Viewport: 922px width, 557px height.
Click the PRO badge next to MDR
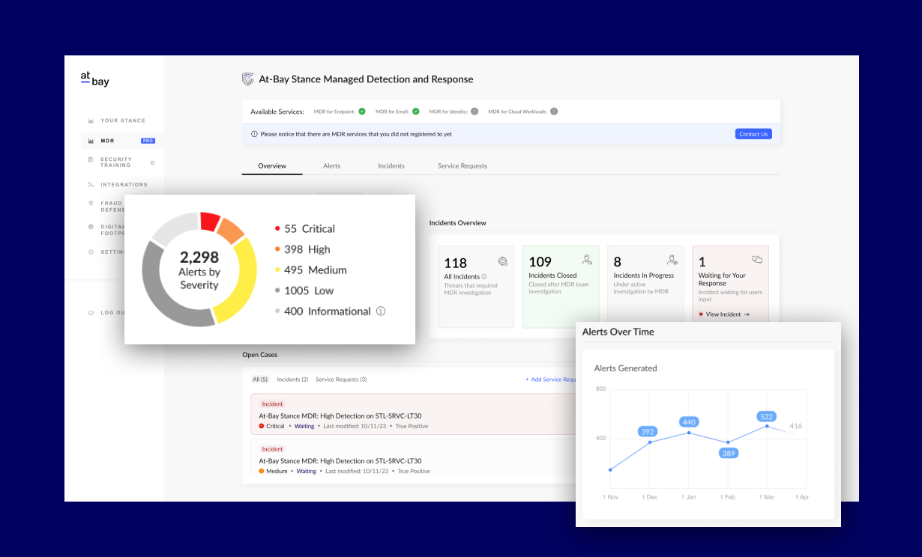(148, 141)
